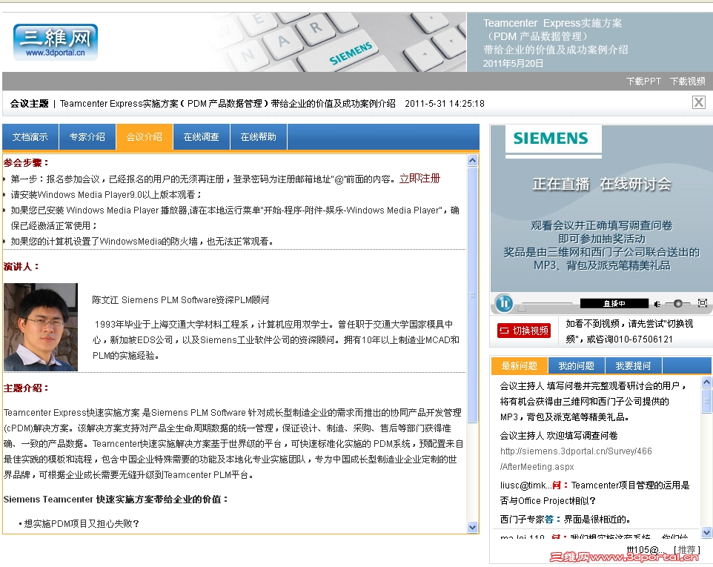Open the 专家介绍 tab
Screen dimensions: 713x567
point(87,137)
